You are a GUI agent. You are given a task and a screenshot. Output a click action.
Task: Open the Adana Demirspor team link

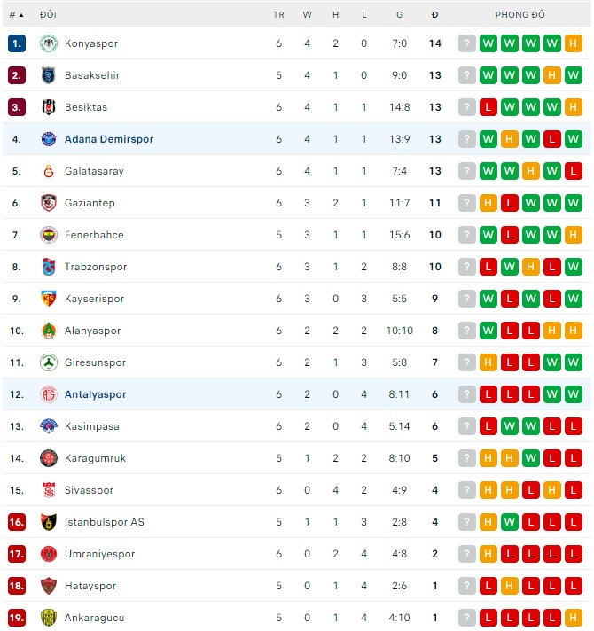109,139
